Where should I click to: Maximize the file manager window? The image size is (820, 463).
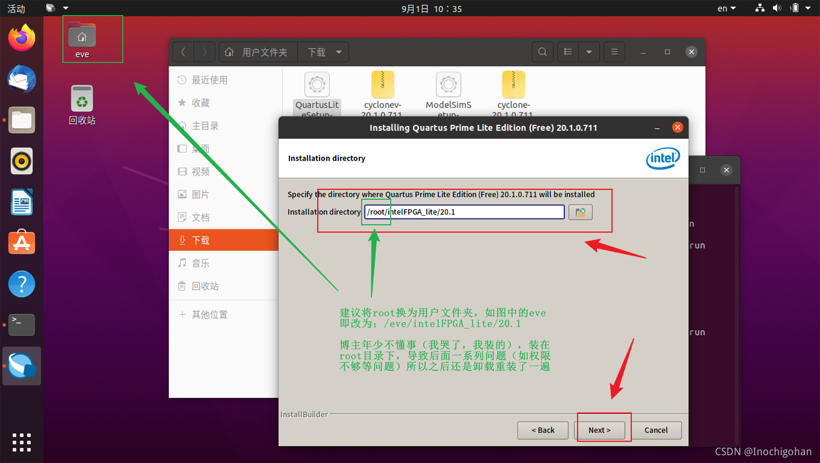click(668, 52)
